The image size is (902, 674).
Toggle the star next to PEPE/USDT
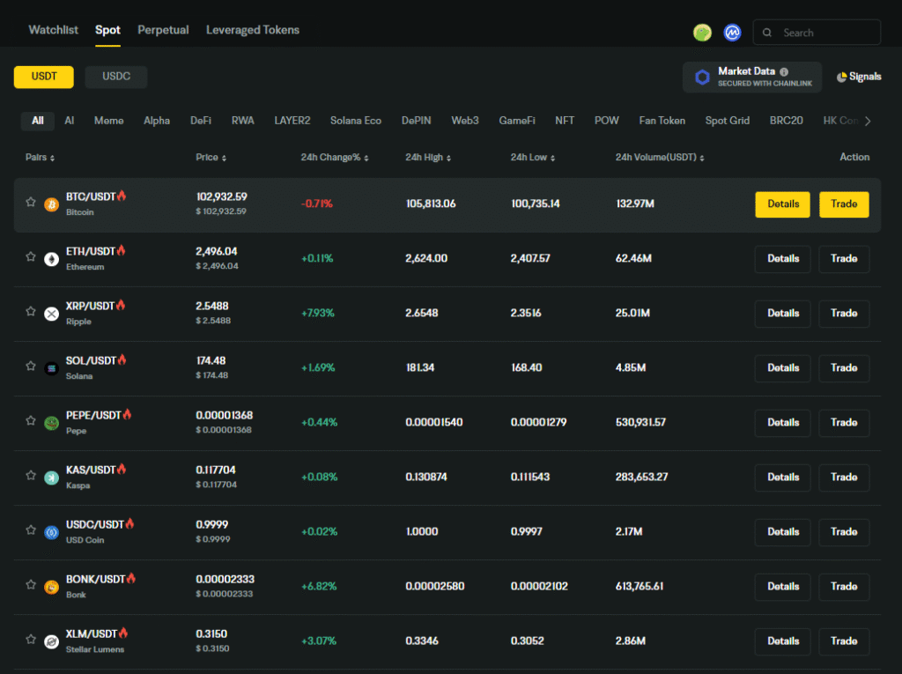coord(31,422)
